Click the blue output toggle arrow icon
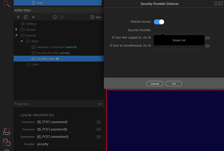This screenshot has height=151, width=224. pyautogui.click(x=62, y=17)
